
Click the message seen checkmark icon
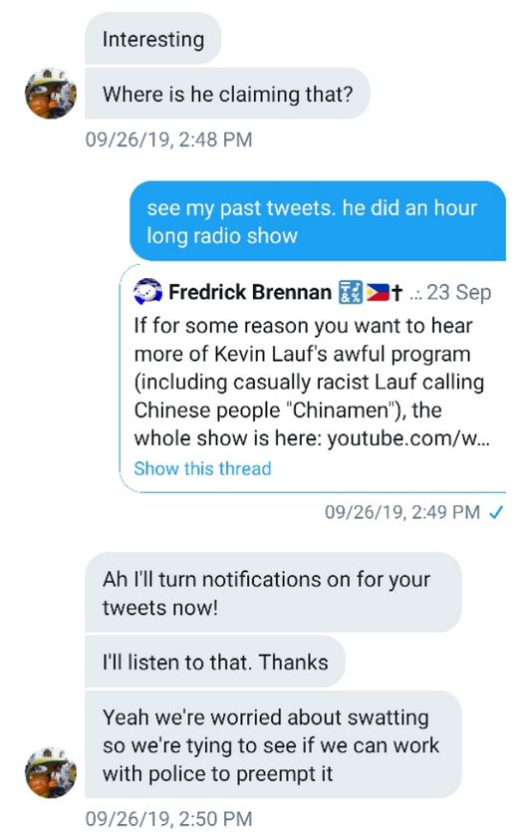(x=496, y=512)
